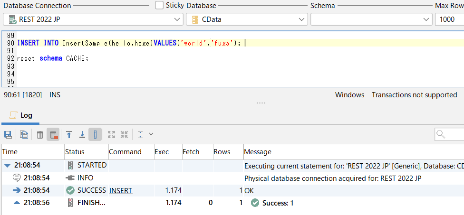Click the Clear log trash icon
The image size is (464, 215).
[40, 135]
